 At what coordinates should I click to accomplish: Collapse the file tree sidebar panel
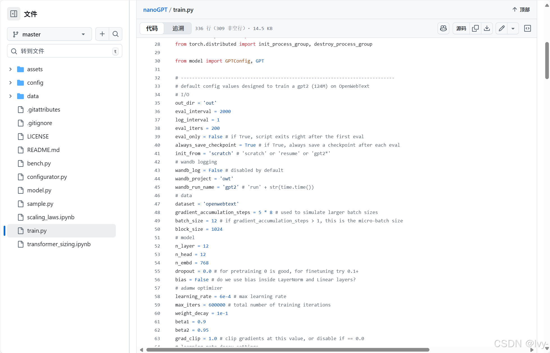click(13, 14)
